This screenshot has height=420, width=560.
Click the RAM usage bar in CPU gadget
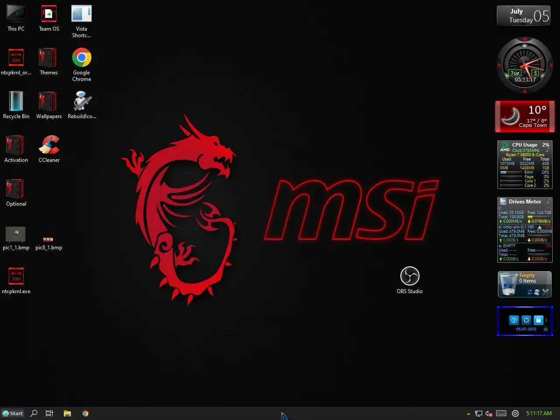click(511, 172)
